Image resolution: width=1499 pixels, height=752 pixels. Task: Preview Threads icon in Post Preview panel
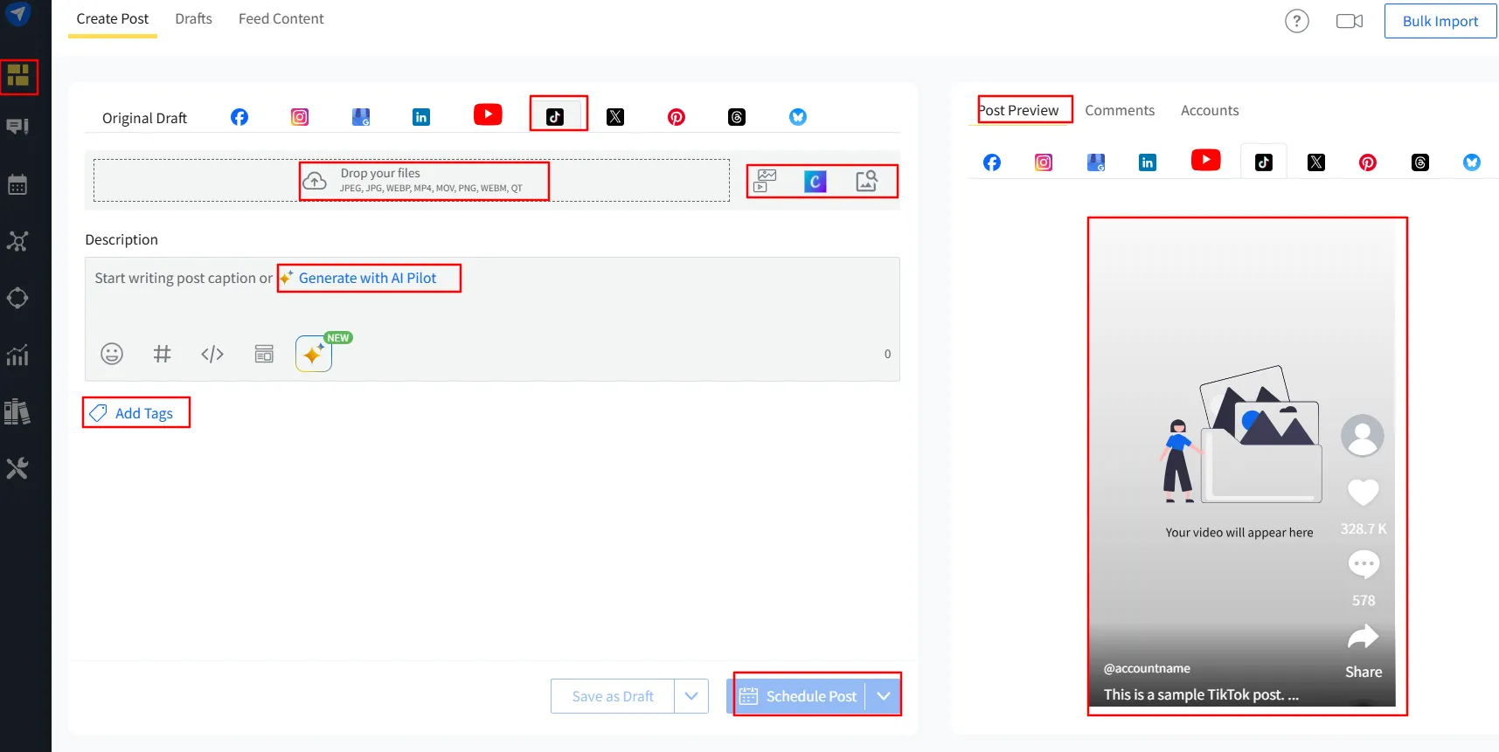click(1420, 162)
